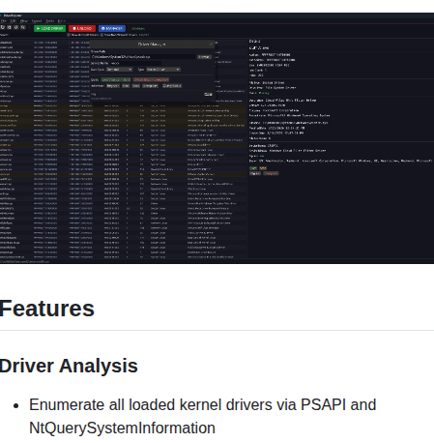Click the fourth small toolbar icon
The height and width of the screenshot is (443, 434).
[23, 28]
